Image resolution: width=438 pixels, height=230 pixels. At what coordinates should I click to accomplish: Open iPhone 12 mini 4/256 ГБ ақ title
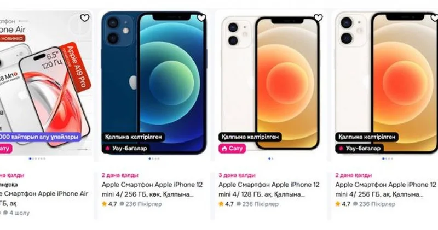(x=386, y=189)
